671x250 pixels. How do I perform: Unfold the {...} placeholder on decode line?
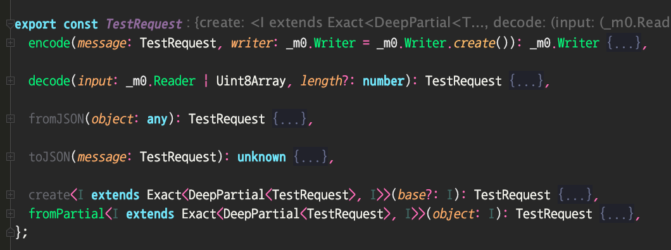click(x=526, y=81)
